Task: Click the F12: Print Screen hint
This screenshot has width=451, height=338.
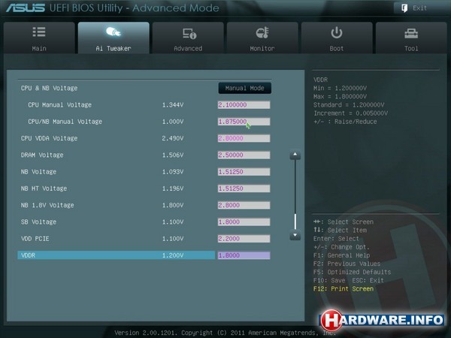Action: [344, 288]
